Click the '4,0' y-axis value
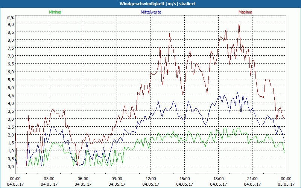Screen dimensions: 301x188 pos(11,103)
